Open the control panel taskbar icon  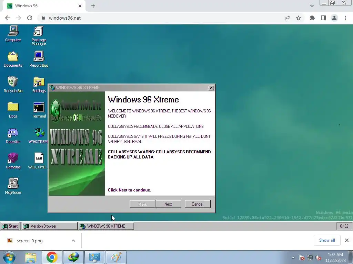95,257
